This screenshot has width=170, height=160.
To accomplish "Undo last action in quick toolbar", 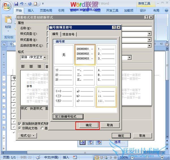I will [22, 4].
